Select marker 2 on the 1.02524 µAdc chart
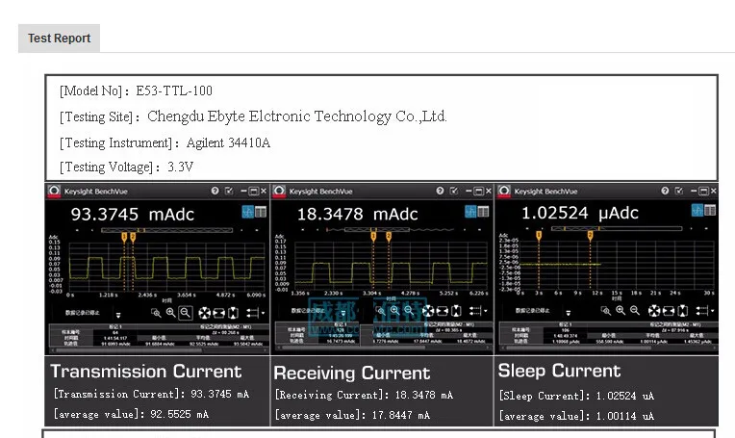This screenshot has width=735, height=438. tap(590, 236)
